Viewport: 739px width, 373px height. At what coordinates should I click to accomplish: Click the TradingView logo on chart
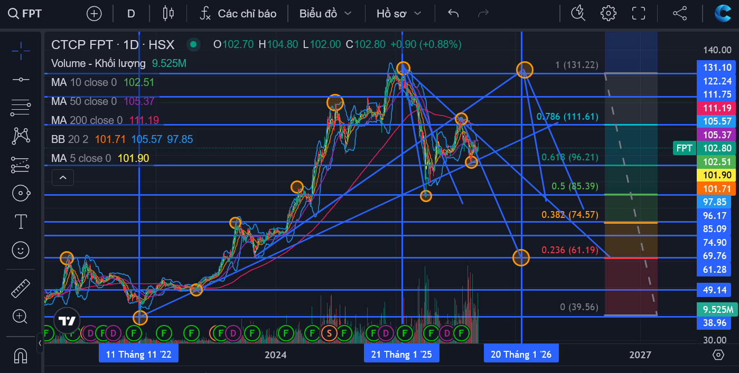67,320
